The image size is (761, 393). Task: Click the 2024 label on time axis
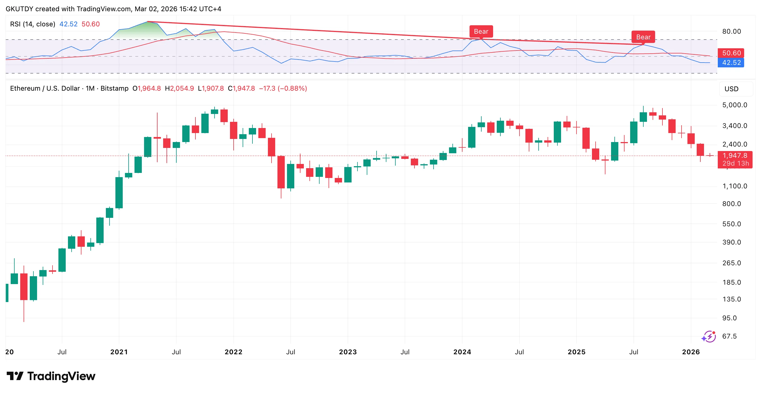point(462,352)
